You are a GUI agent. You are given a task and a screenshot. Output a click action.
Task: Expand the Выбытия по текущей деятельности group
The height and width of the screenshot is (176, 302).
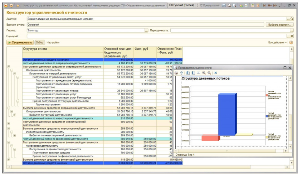[15, 115]
